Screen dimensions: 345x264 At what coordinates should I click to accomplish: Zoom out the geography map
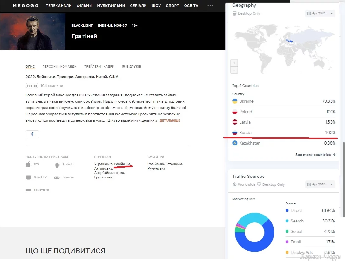point(234,70)
